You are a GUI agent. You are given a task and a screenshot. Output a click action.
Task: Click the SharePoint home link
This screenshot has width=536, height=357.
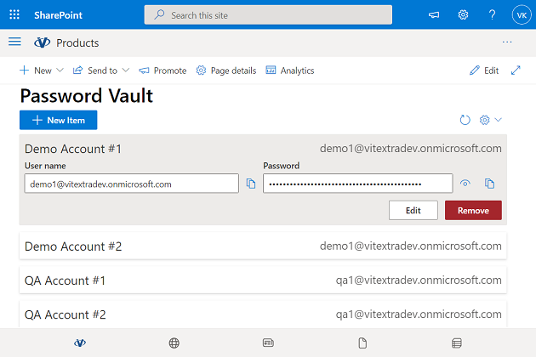[x=58, y=15]
